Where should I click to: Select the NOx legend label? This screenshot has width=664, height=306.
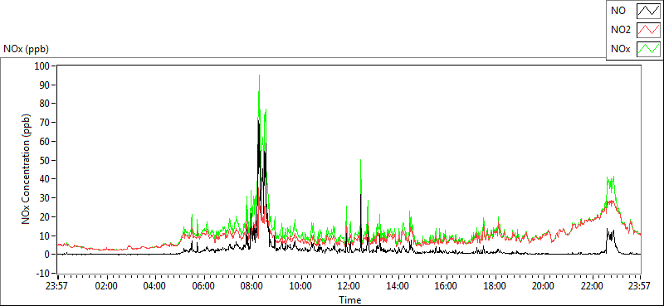pos(620,50)
